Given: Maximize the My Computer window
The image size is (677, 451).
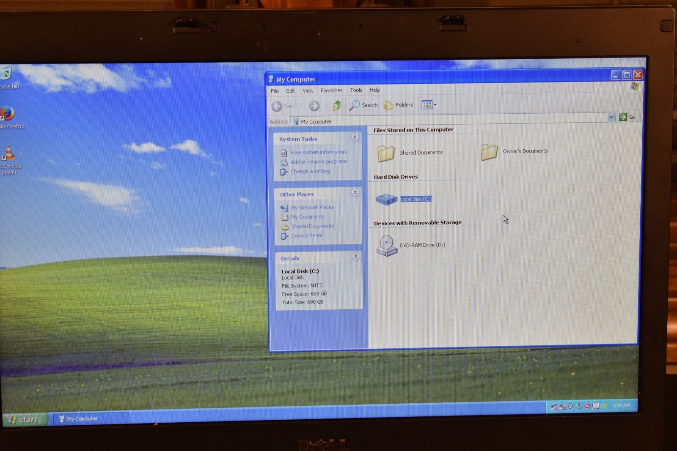Looking at the screenshot, I should pyautogui.click(x=627, y=75).
